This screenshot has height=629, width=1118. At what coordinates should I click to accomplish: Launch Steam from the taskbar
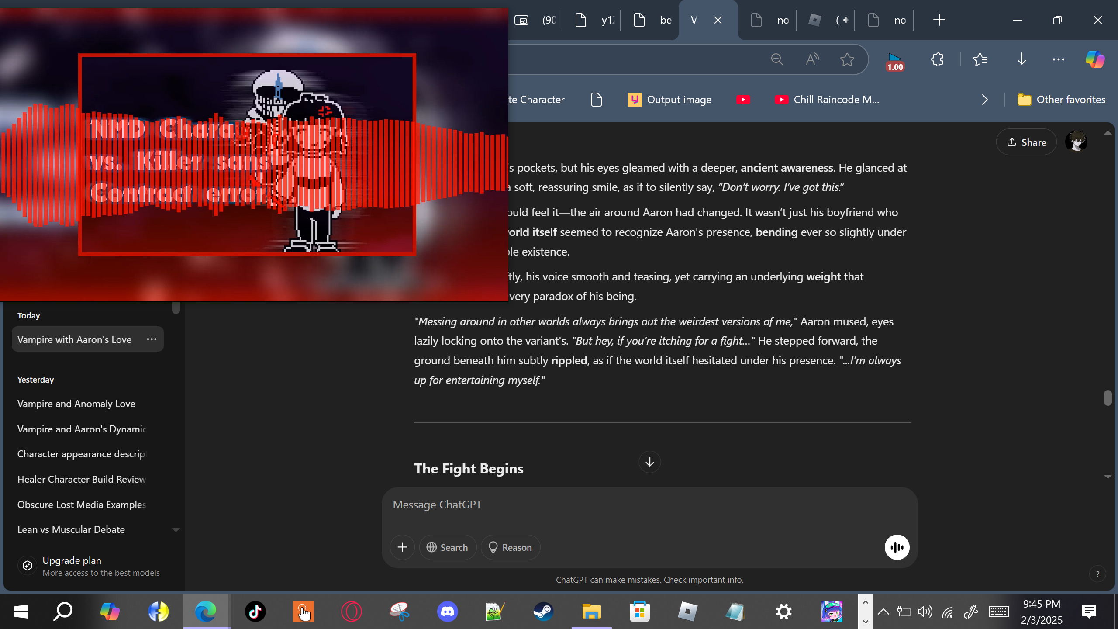coord(543,612)
